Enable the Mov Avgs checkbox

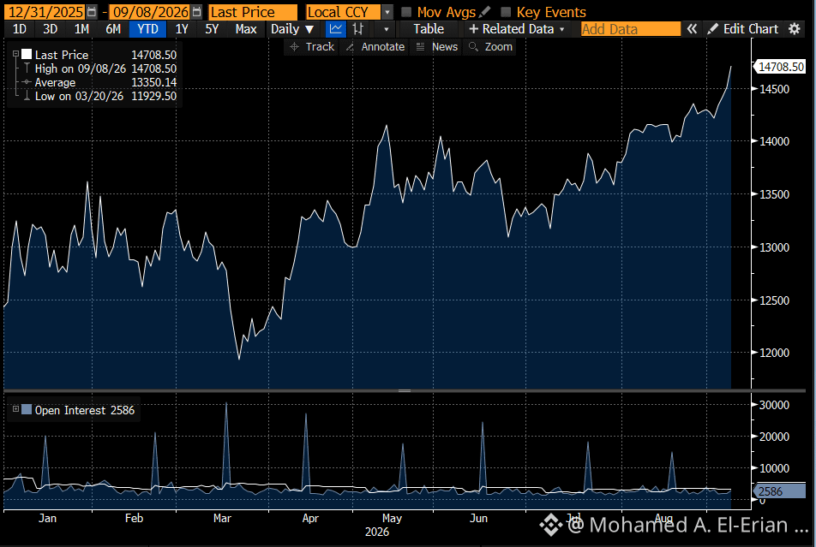coord(406,11)
